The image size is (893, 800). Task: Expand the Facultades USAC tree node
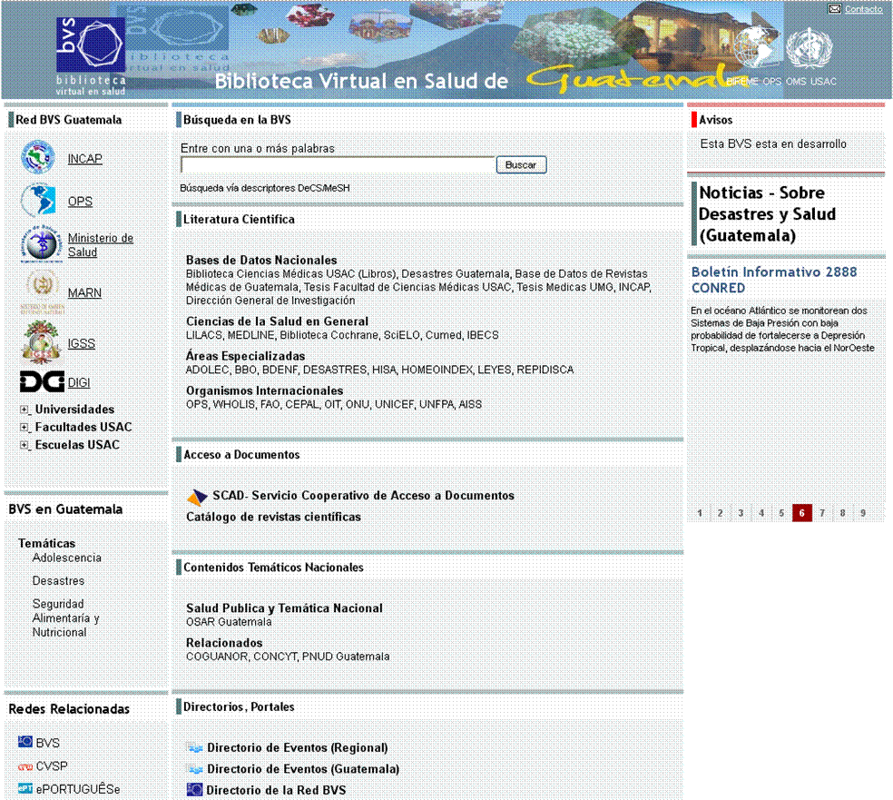25,427
